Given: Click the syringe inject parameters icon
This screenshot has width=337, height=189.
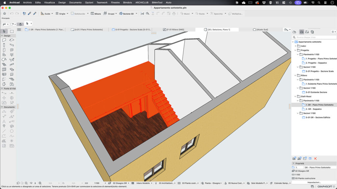Looking at the screenshot, I should 35,13.
